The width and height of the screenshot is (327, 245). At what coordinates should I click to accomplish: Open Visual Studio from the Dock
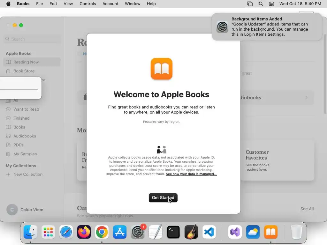click(x=235, y=232)
